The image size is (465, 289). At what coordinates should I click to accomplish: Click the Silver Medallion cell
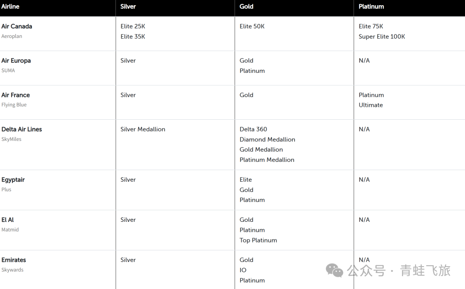143,129
